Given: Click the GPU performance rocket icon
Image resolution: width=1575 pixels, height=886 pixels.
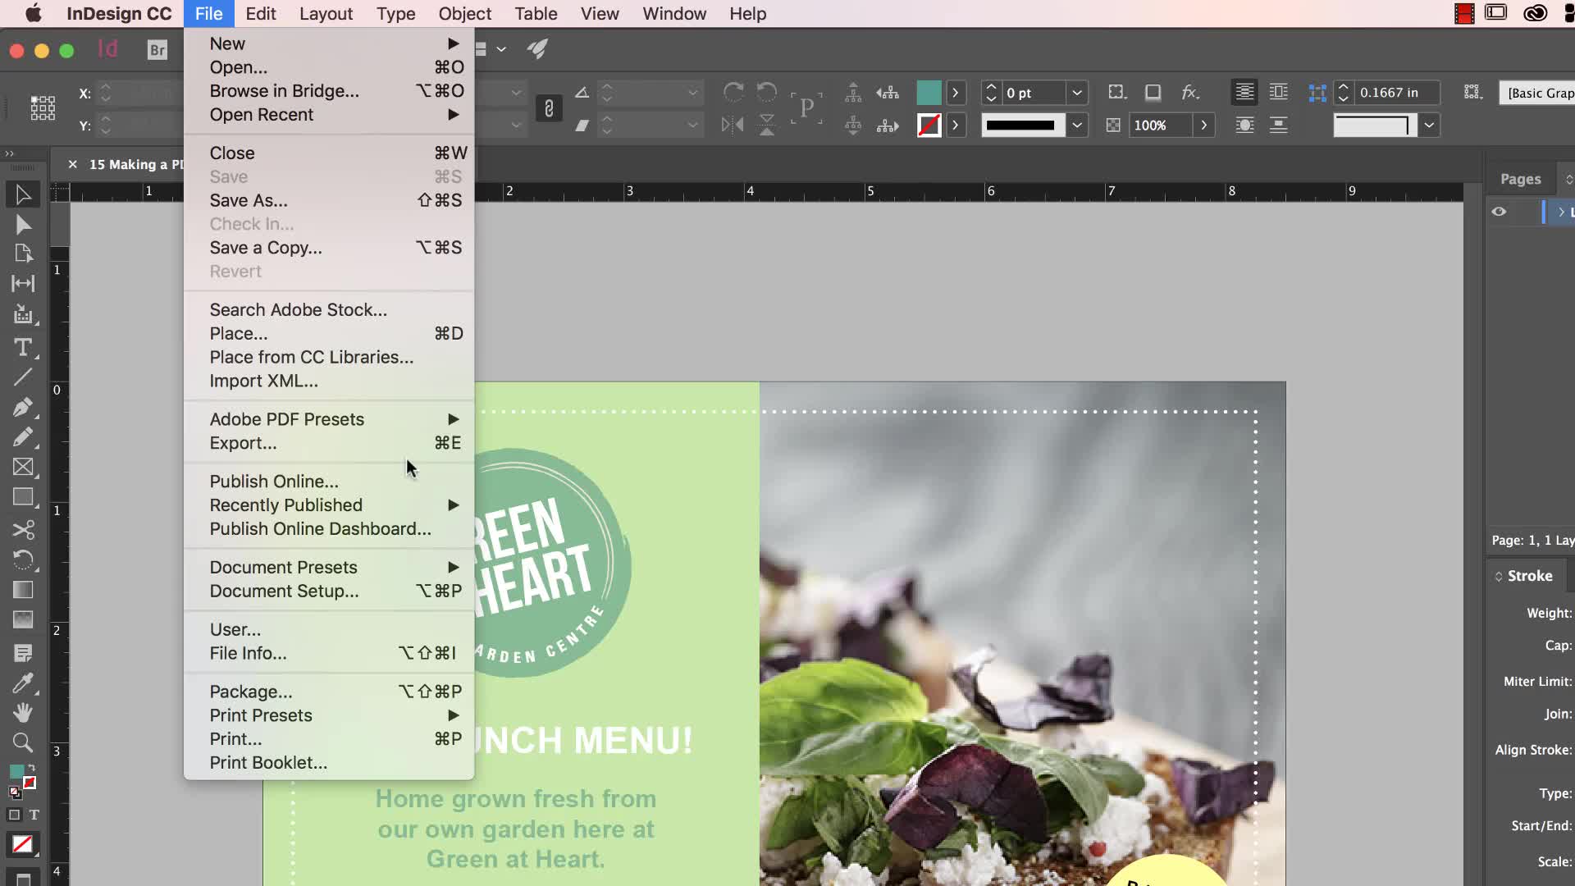Looking at the screenshot, I should pos(537,49).
